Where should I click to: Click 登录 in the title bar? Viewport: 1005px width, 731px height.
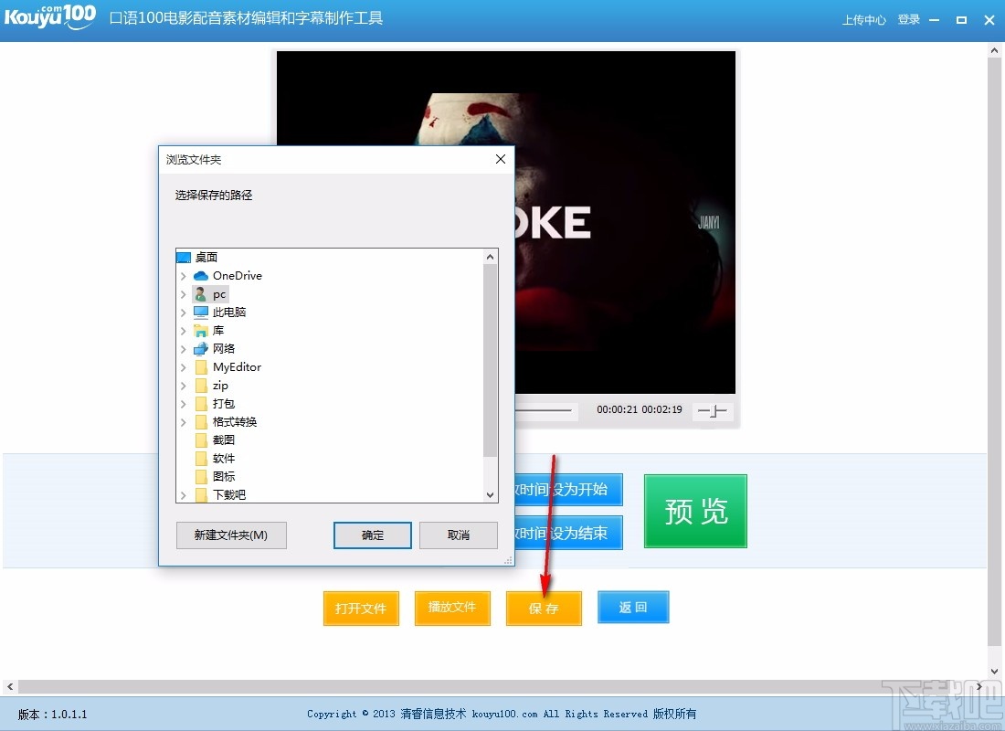[x=909, y=20]
